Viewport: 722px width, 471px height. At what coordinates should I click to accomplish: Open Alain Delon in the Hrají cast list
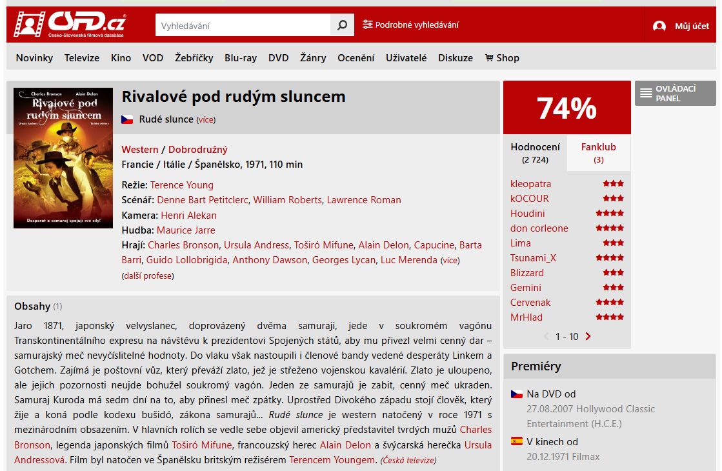pos(383,245)
